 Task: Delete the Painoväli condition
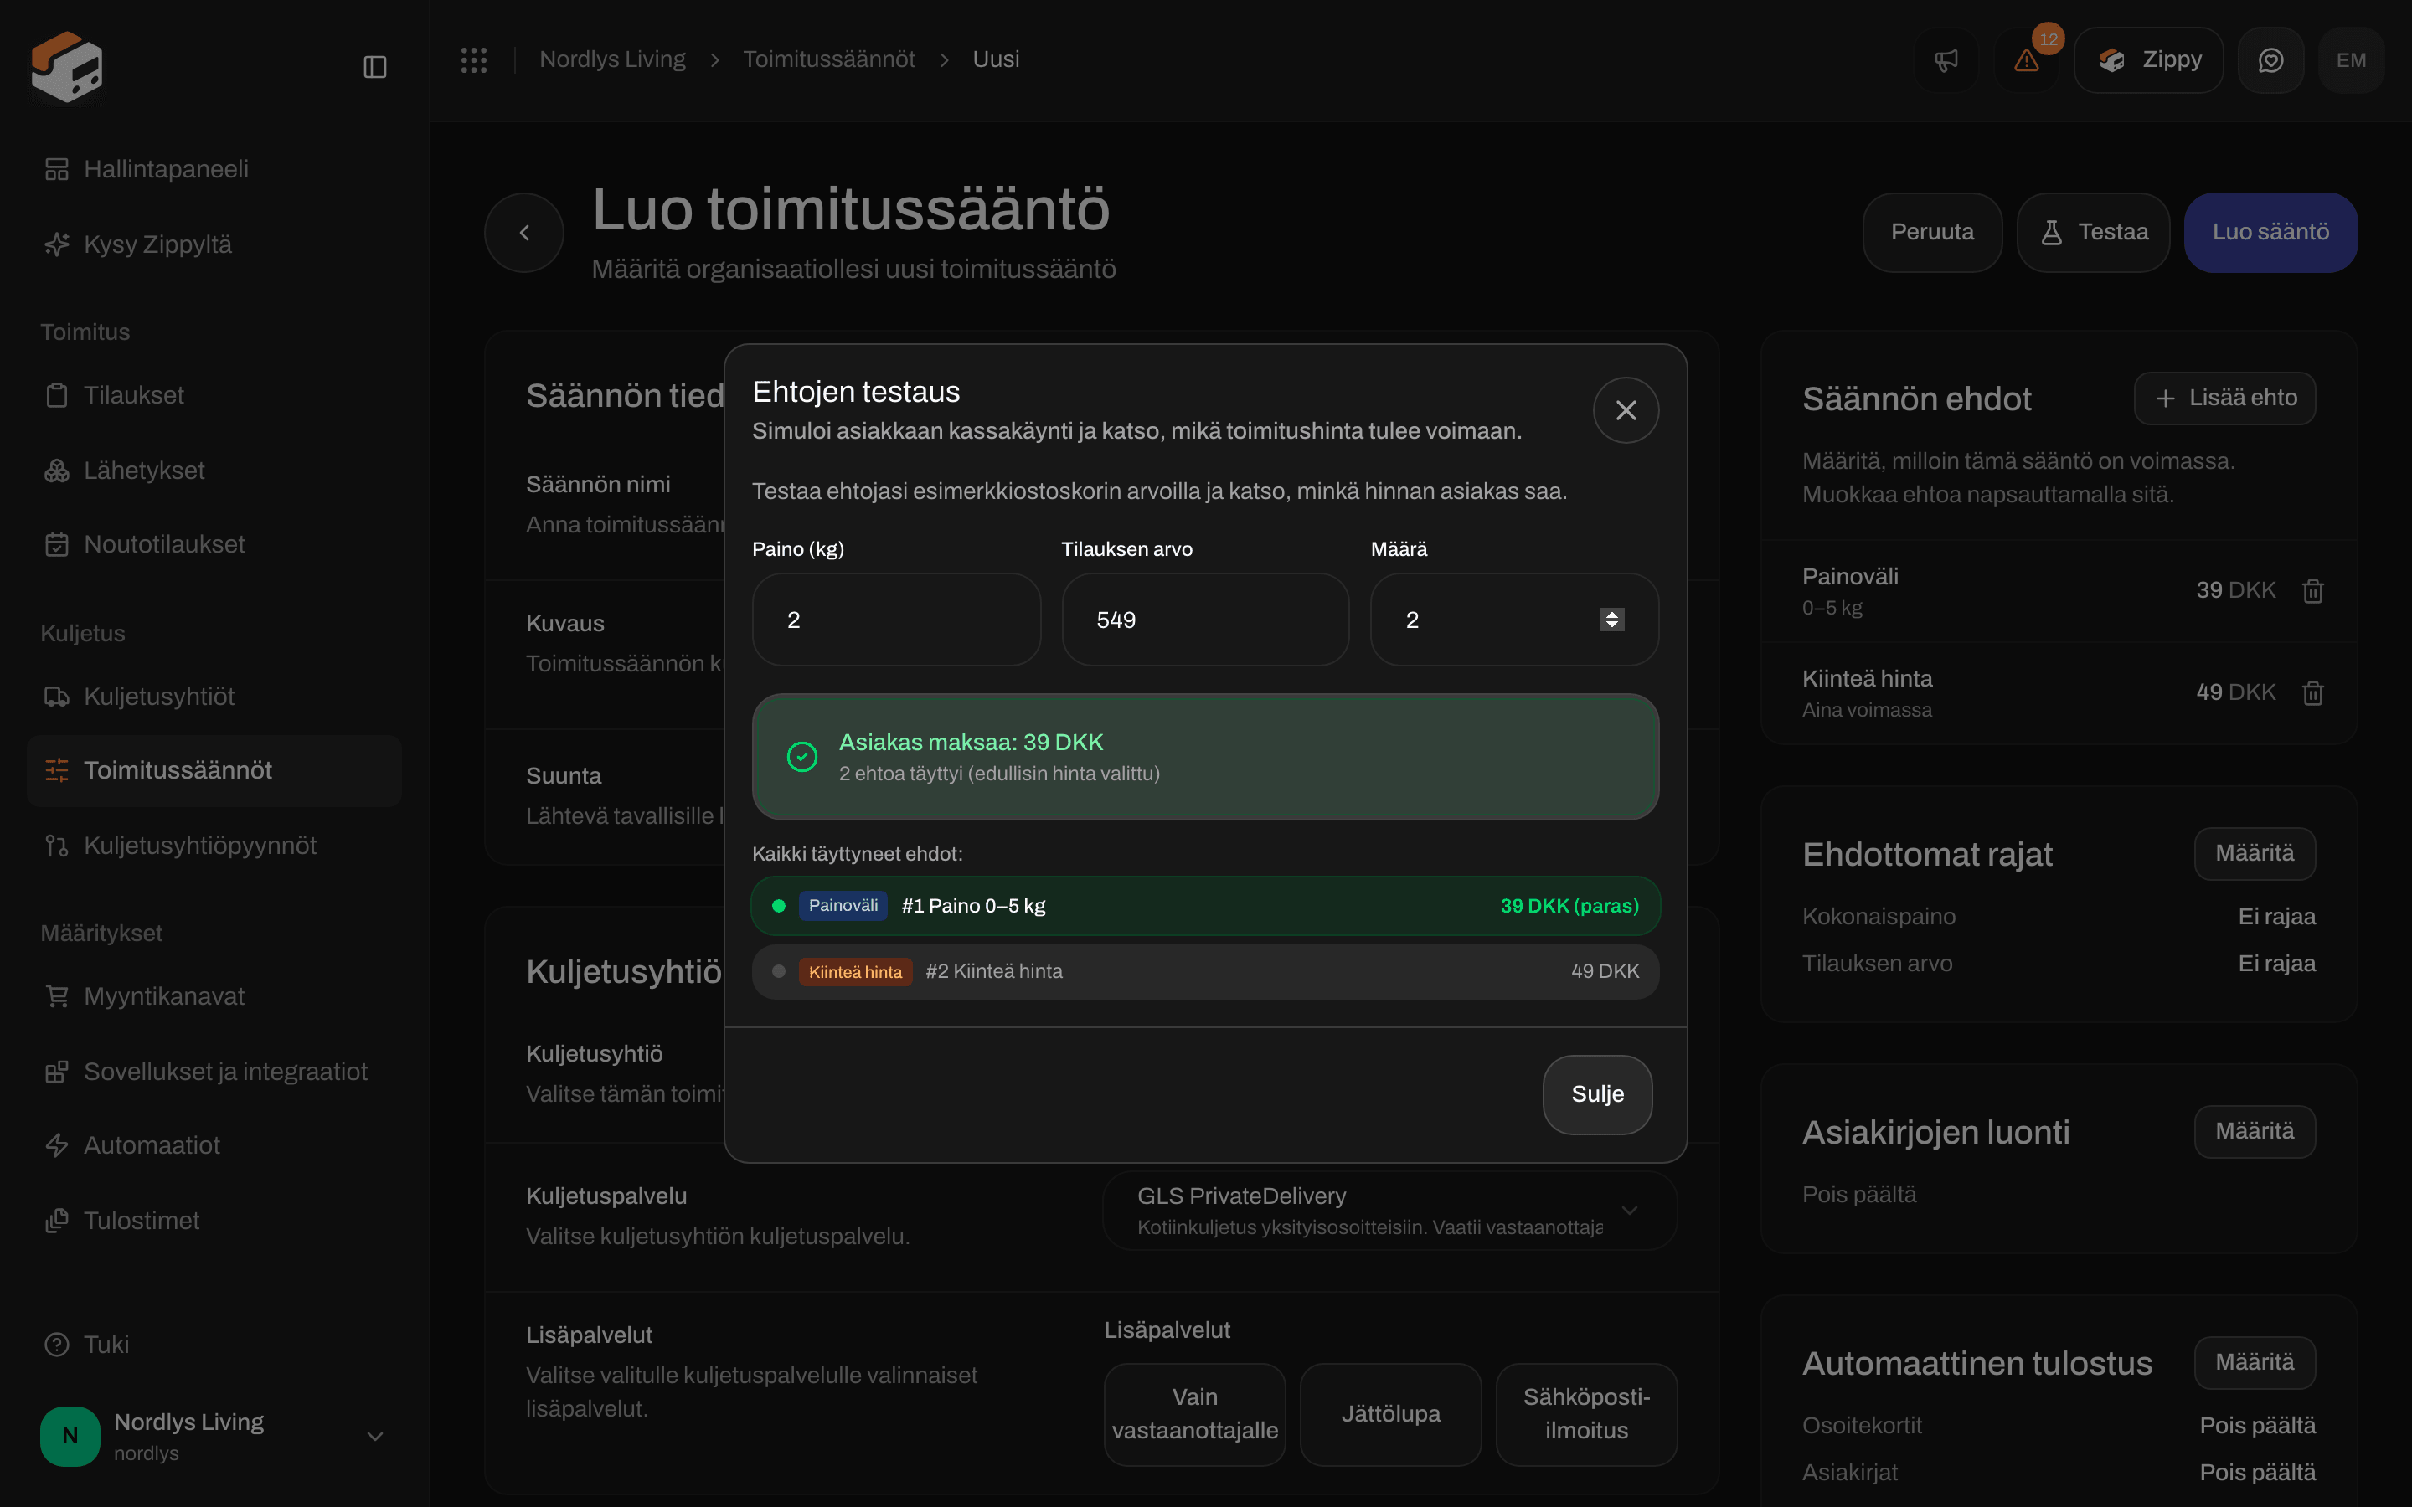[x=2313, y=591]
